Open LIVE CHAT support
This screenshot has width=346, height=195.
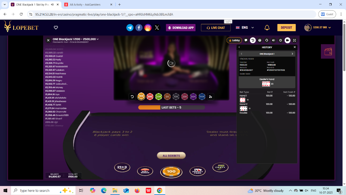click(216, 27)
